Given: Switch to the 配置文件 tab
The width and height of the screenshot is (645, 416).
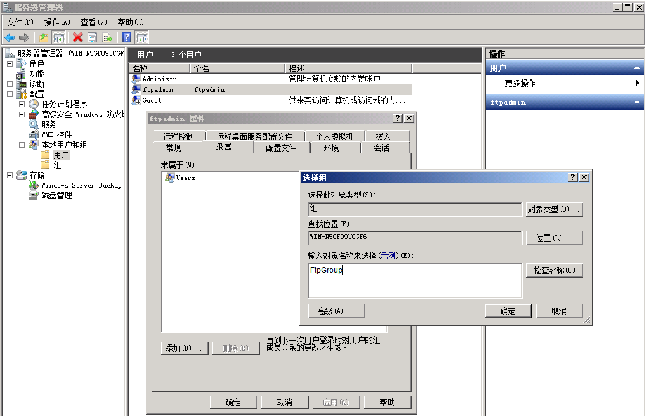Looking at the screenshot, I should pyautogui.click(x=282, y=148).
